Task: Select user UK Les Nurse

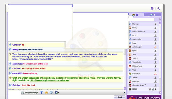Action: tap(144, 66)
